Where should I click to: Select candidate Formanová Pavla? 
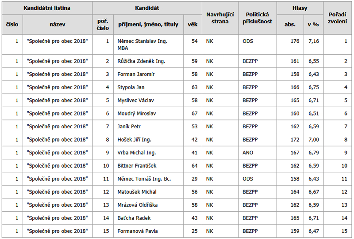(x=138, y=231)
